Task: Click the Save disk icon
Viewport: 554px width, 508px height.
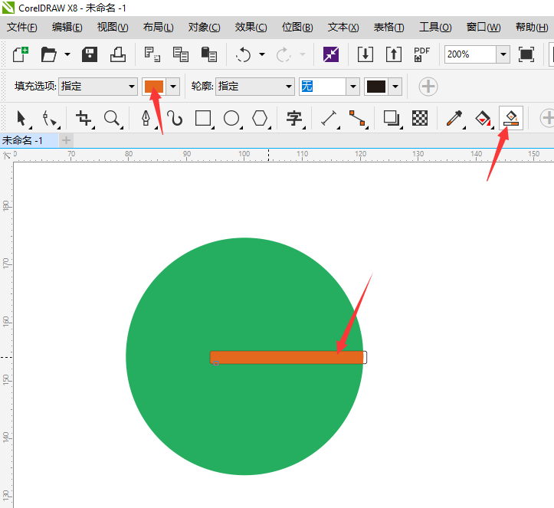Action: pyautogui.click(x=90, y=54)
